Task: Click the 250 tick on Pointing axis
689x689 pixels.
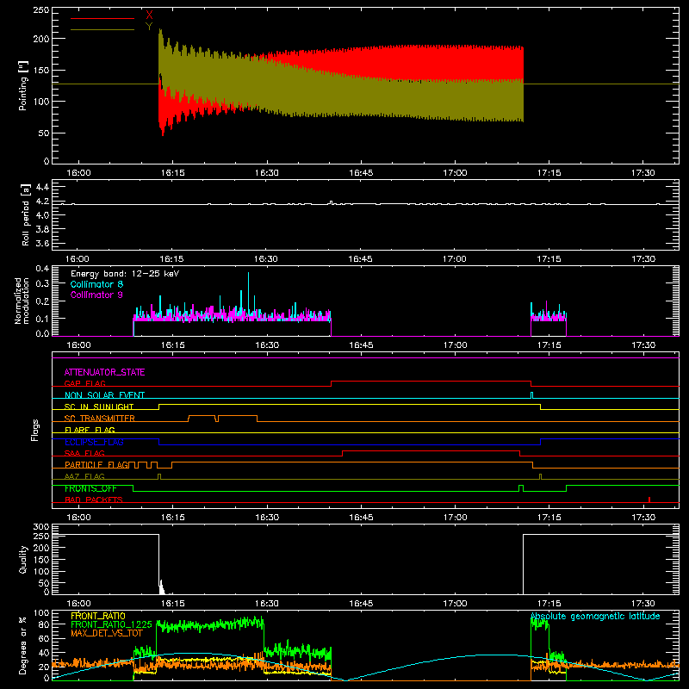Action: (40, 9)
